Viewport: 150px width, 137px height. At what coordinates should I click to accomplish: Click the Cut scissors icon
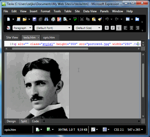(x=81, y=19)
